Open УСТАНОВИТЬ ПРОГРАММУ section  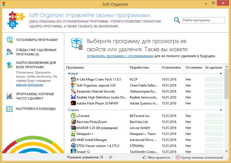coord(37,40)
